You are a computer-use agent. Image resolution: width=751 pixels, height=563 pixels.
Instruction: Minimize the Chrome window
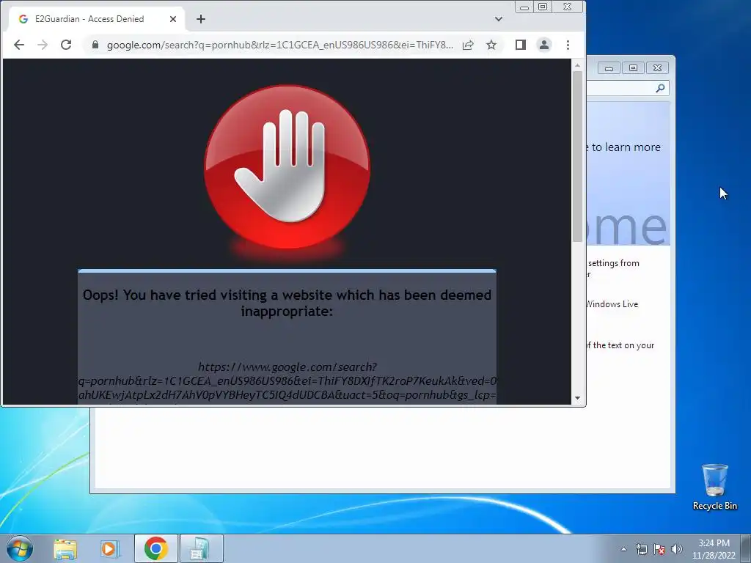(x=524, y=7)
